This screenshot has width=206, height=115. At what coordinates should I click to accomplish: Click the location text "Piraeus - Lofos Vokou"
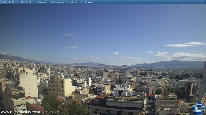click(51, 2)
